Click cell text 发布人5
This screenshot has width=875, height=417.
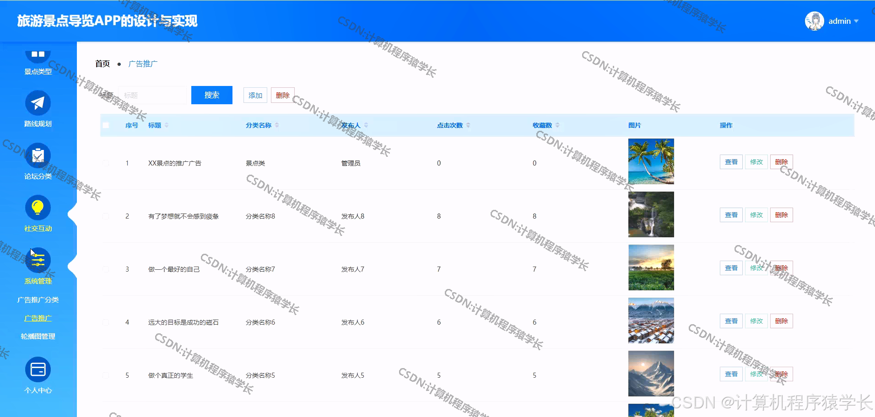click(x=353, y=375)
